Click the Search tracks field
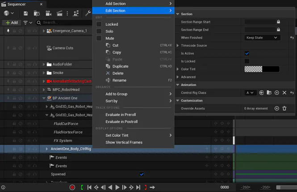Image resolution: width=297 pixels, height=192 pixels. (64, 23)
